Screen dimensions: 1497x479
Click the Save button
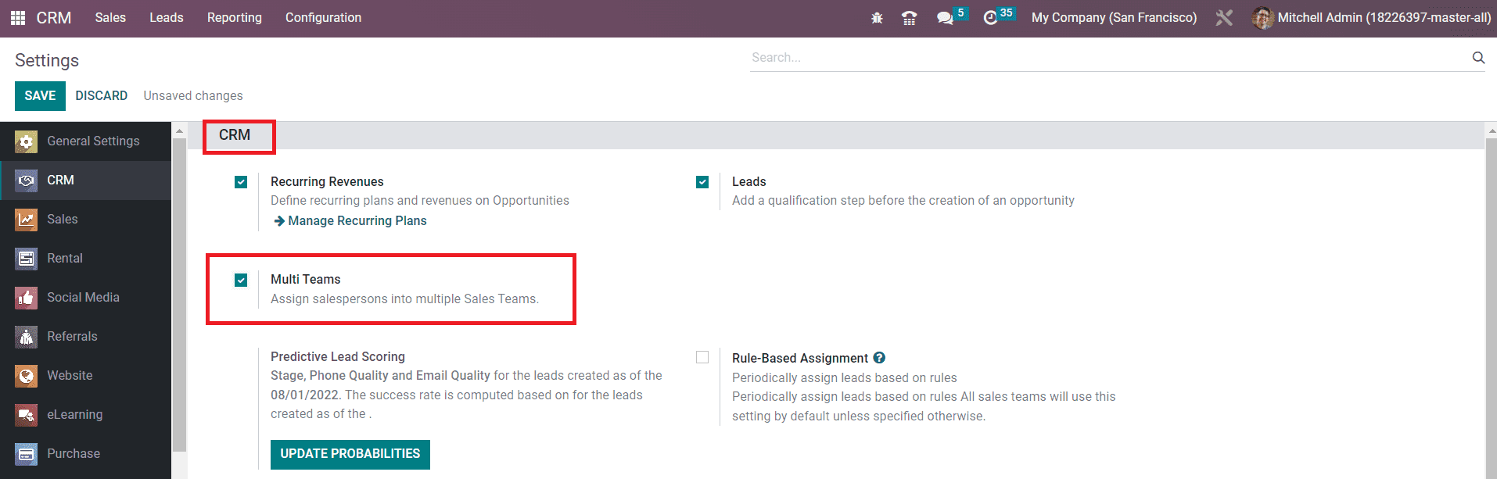[40, 96]
